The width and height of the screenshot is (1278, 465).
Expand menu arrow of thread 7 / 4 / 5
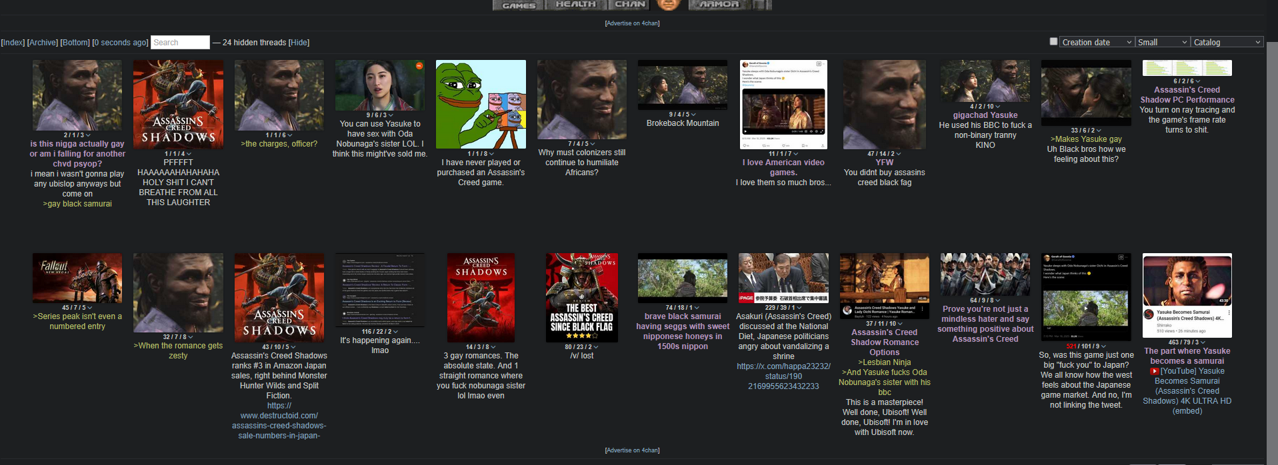point(593,144)
